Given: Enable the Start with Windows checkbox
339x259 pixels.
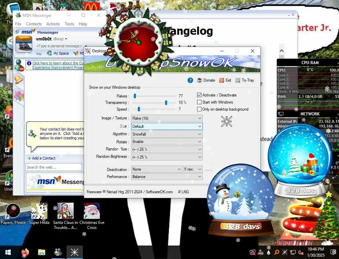Looking at the screenshot, I should [x=199, y=102].
